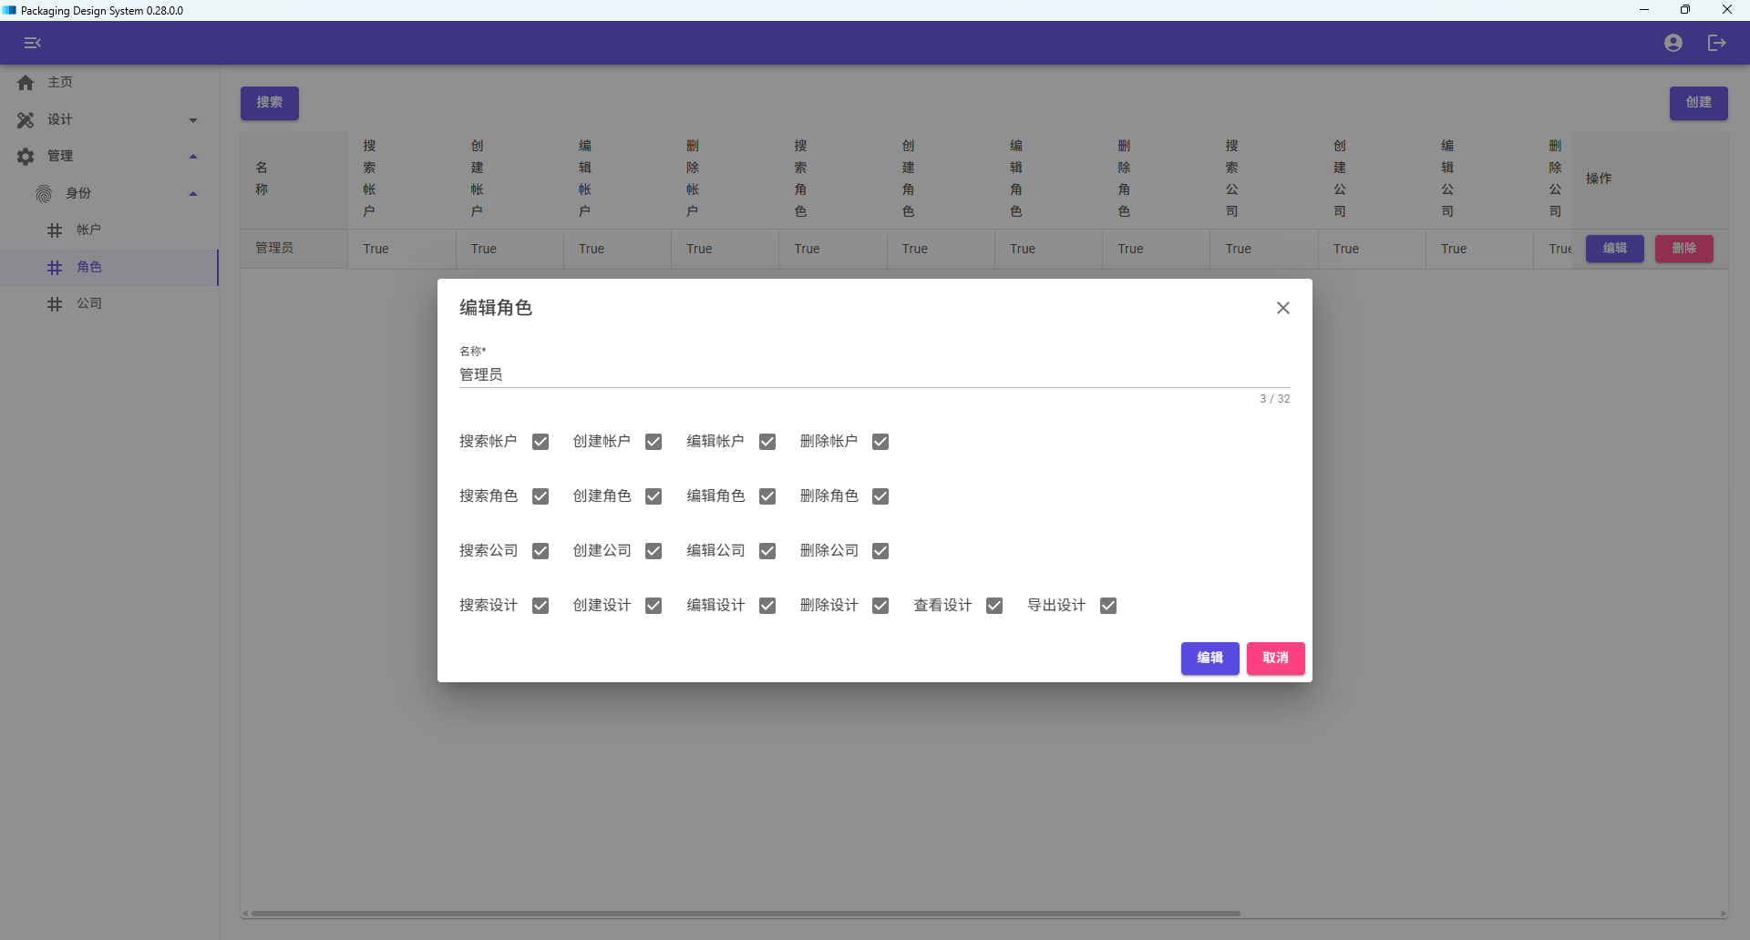Minimize the Packaging Design System window
This screenshot has width=1750, height=940.
tap(1644, 10)
